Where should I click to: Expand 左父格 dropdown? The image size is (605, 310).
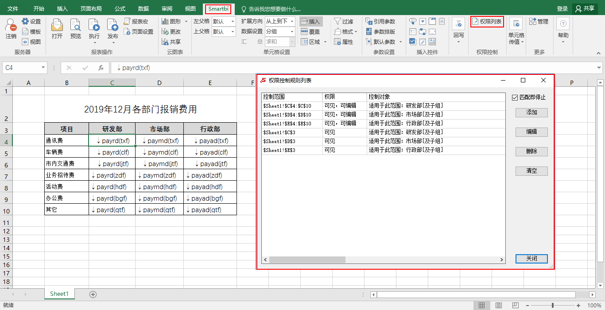point(233,21)
